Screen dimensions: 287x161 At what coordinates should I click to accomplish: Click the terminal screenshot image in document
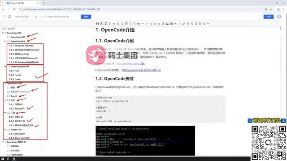(x=145, y=140)
